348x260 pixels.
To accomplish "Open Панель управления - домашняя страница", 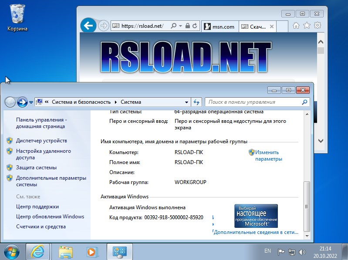I will point(41,123).
